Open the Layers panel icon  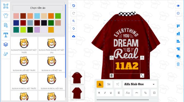point(6,45)
